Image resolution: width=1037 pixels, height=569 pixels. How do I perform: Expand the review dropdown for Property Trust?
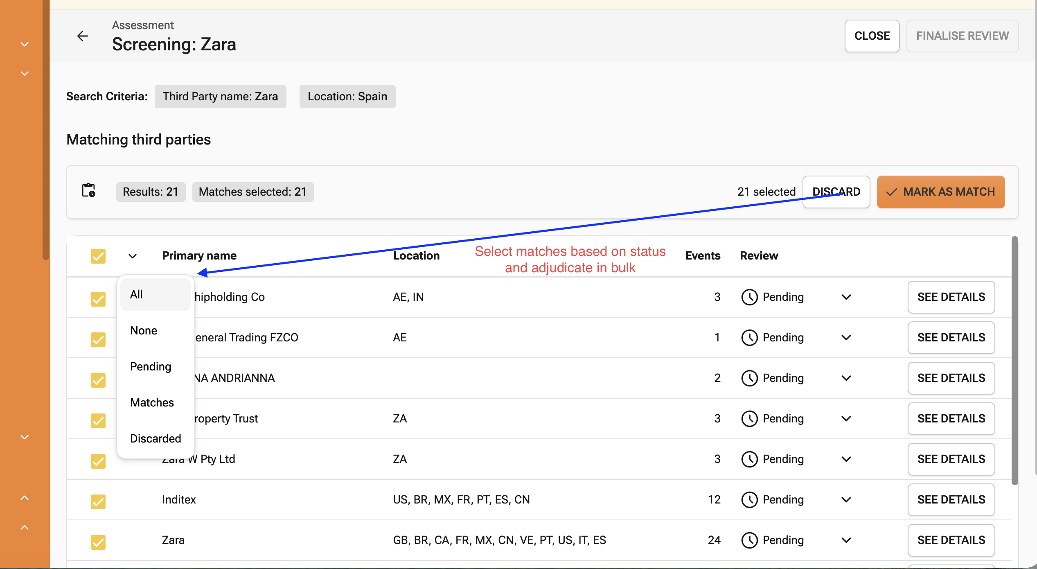846,419
